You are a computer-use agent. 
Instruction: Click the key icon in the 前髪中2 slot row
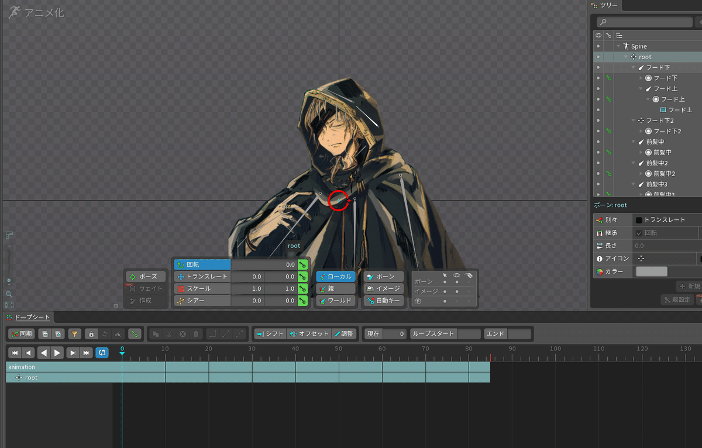click(608, 174)
